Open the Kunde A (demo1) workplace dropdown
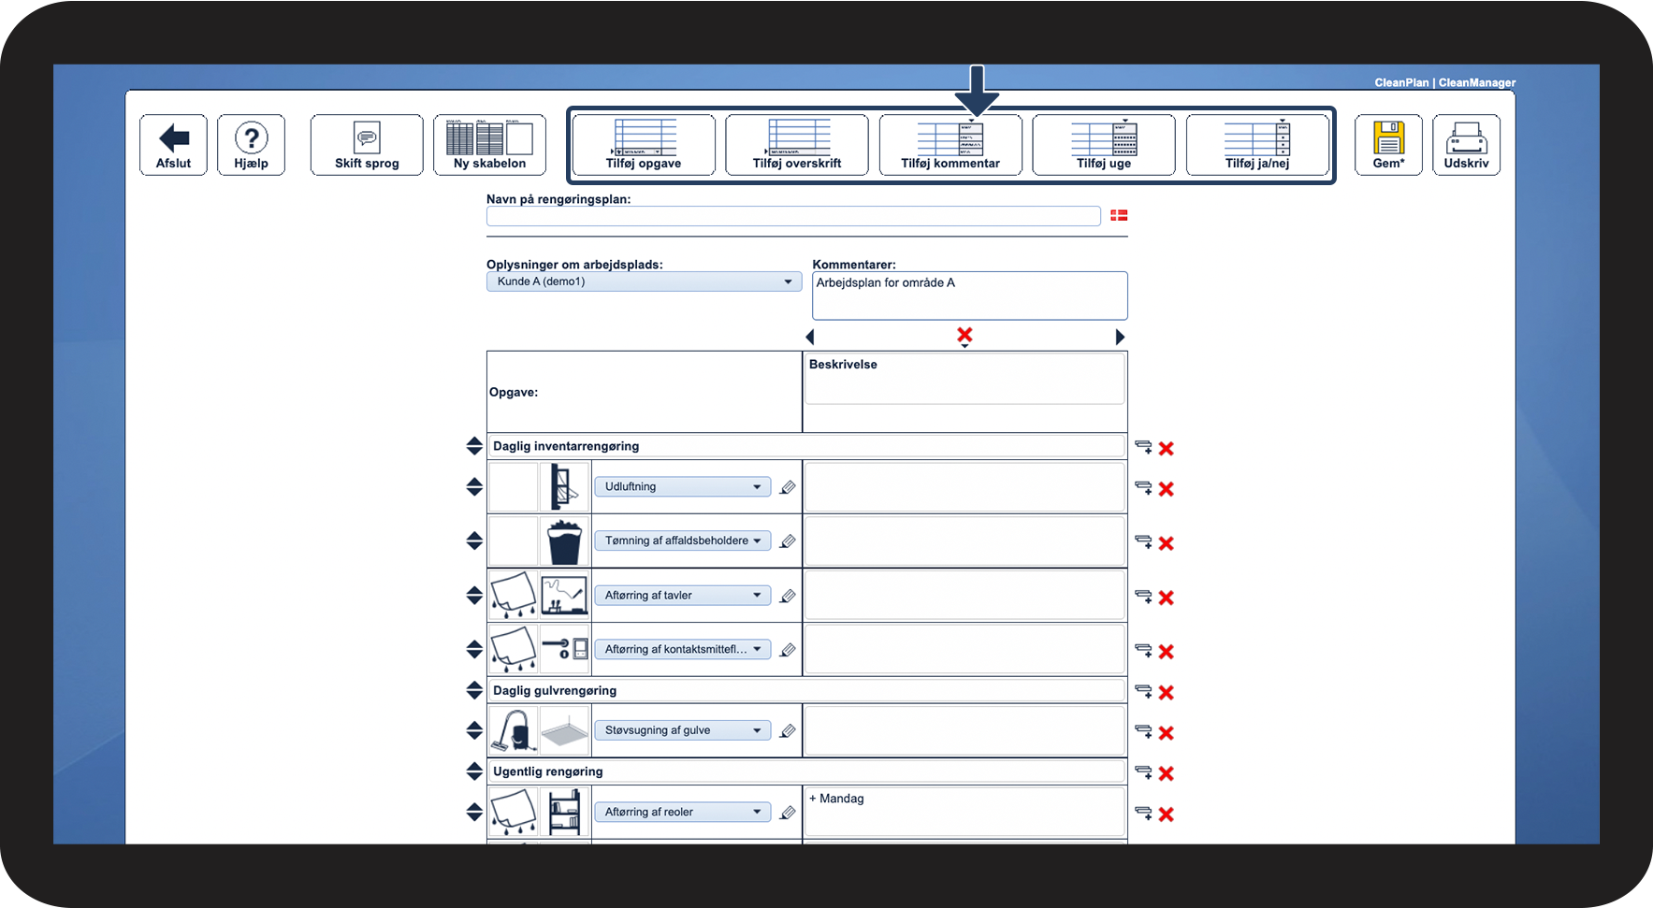This screenshot has width=1653, height=908. point(644,281)
